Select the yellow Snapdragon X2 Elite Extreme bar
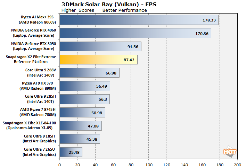Screen dimensions: 246x168 (x=98, y=60)
